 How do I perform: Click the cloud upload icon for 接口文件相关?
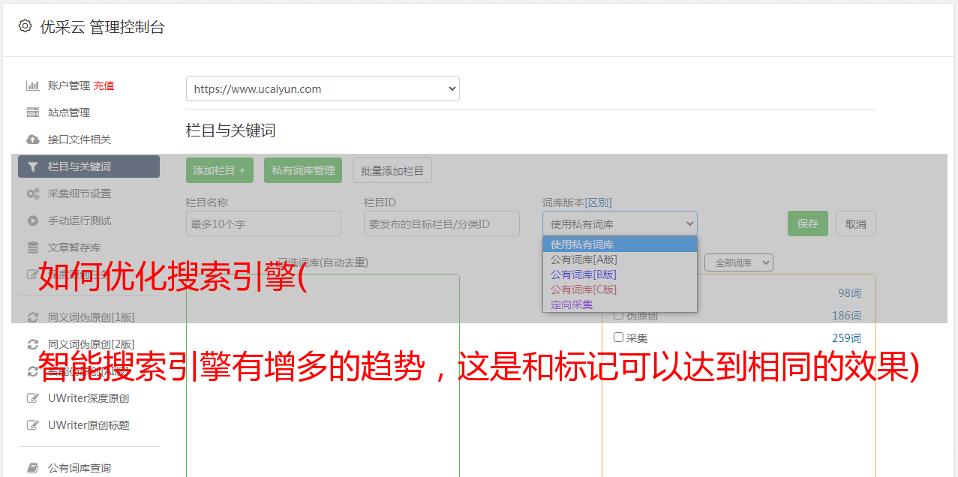[32, 139]
